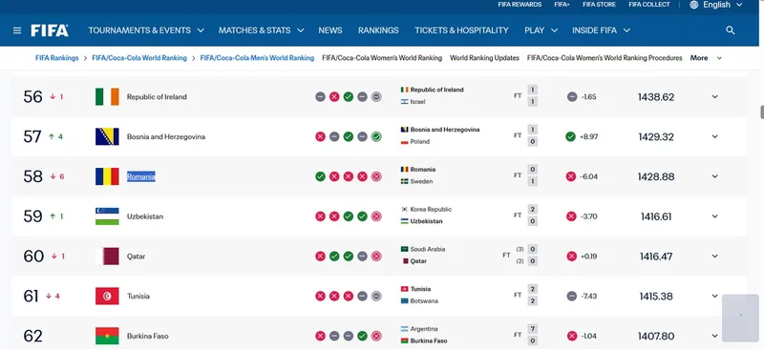
Task: Click the small Sweden flag icon
Action: click(x=404, y=181)
